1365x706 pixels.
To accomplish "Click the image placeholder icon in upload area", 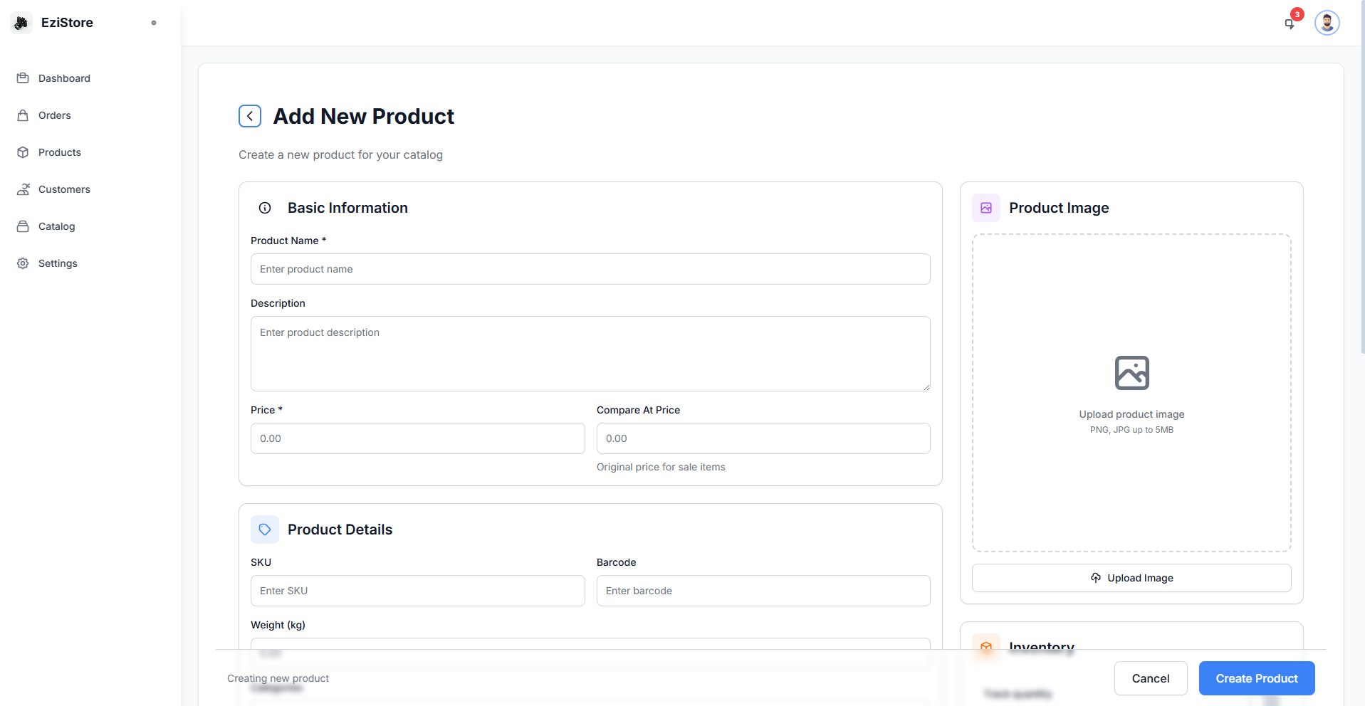I will 1131,373.
